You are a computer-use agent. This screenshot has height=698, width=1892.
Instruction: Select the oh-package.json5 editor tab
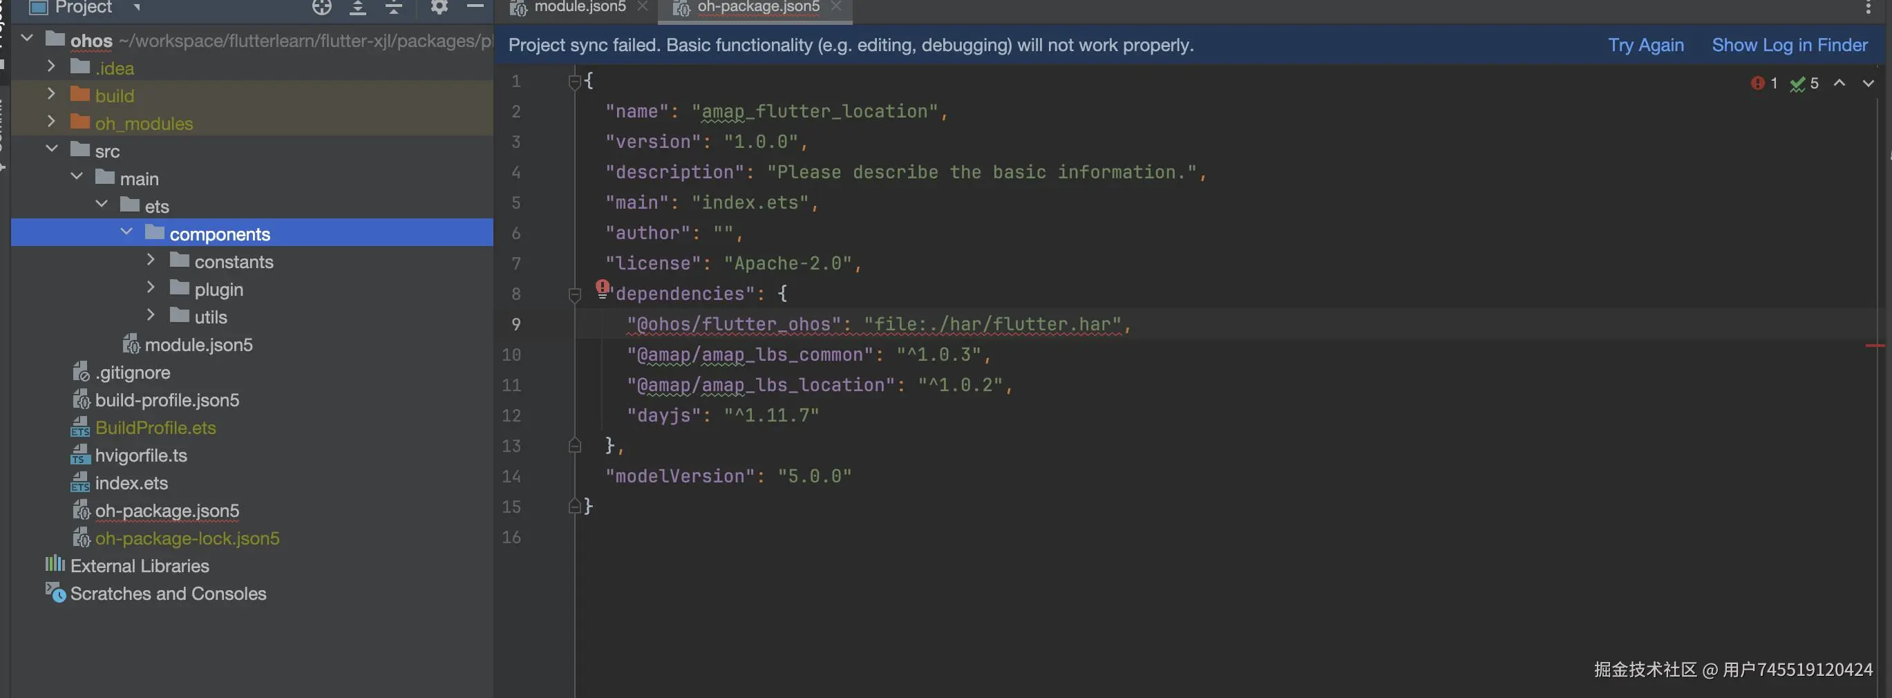tap(758, 8)
